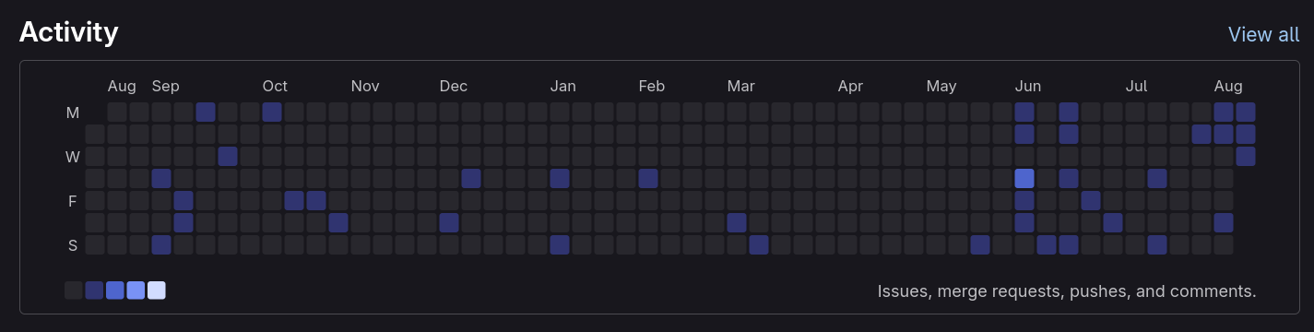Click the Nov month label

point(365,87)
